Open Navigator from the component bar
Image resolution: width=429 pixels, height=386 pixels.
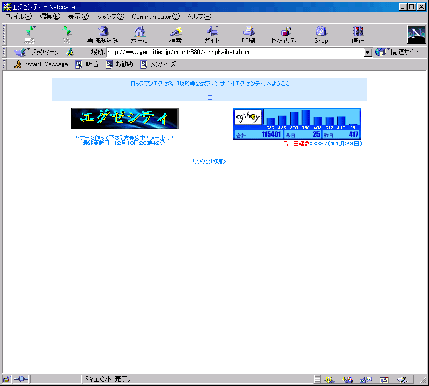(x=329, y=380)
